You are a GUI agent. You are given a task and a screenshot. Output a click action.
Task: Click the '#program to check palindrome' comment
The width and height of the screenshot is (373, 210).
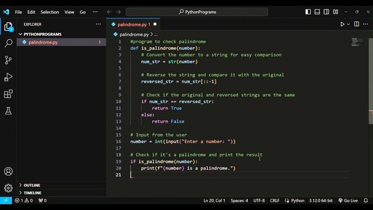(x=168, y=41)
